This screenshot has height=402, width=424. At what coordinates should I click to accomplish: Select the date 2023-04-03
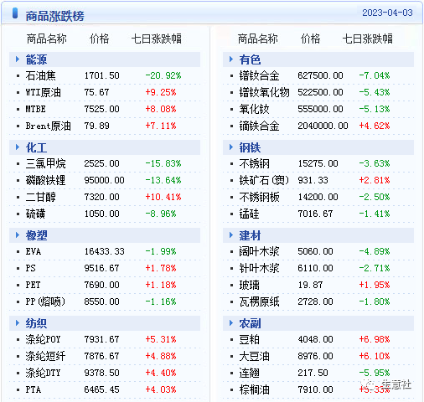pyautogui.click(x=387, y=13)
